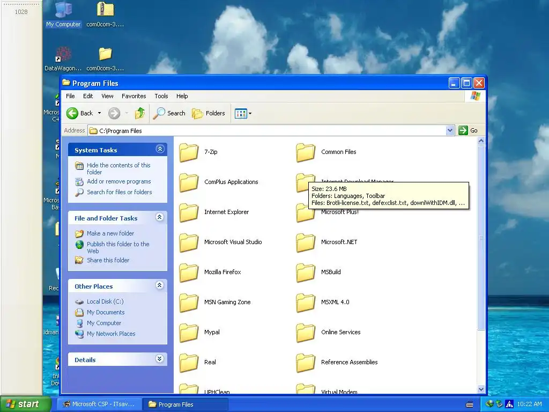Click the scrollbar up arrow

(481, 141)
